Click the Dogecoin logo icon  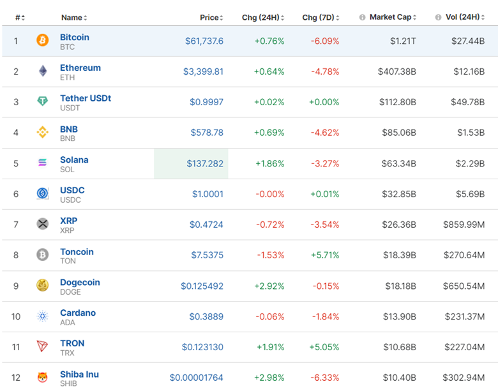43,285
